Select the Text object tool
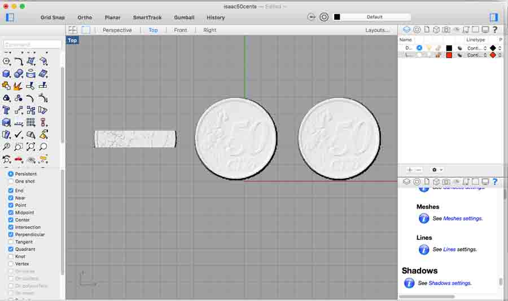The image size is (508, 301). pos(6,110)
